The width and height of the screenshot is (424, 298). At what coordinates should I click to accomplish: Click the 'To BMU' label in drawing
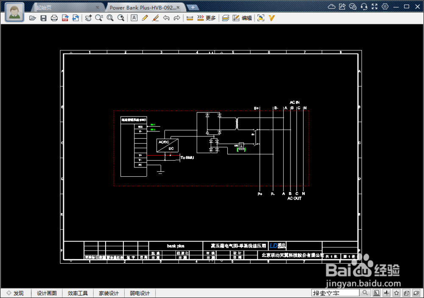(x=187, y=158)
